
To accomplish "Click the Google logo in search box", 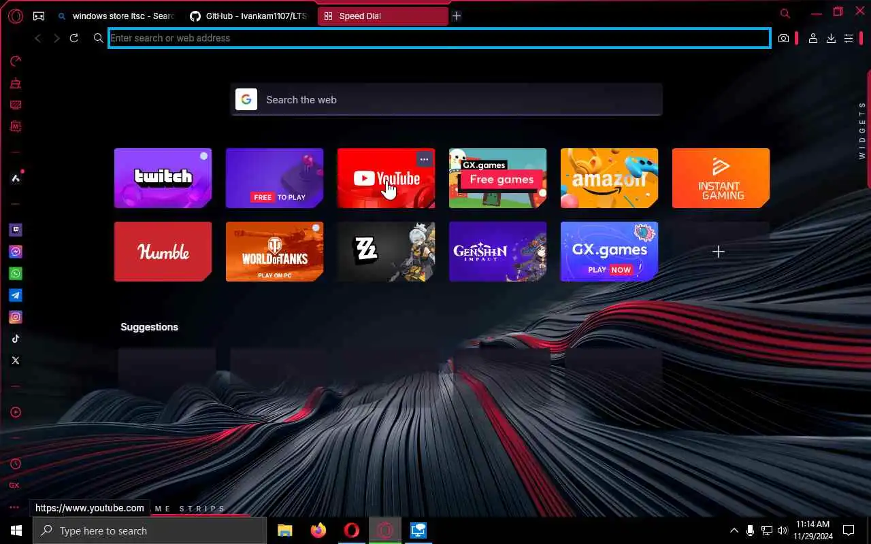I will click(x=246, y=99).
